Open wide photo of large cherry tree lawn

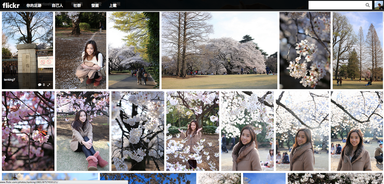tap(219, 51)
